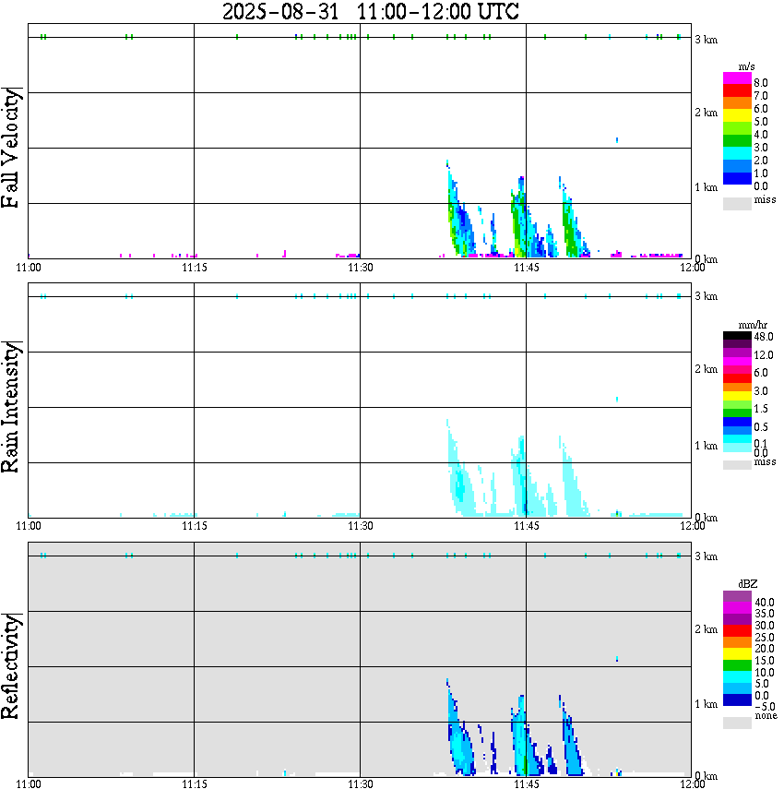Click "11:45" under the Fall Velocity panel
784x801 pixels.
526,268
